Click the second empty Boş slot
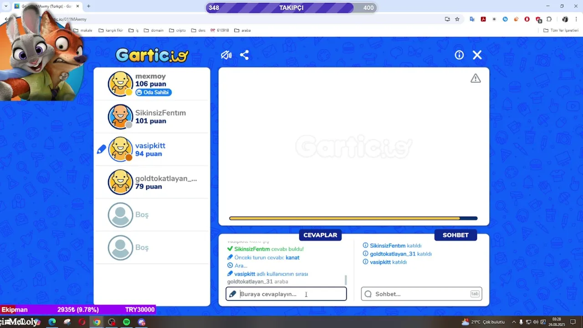Screen dimensions: 583x328 (152, 248)
